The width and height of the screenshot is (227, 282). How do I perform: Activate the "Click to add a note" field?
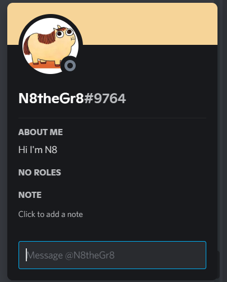pyautogui.click(x=50, y=214)
